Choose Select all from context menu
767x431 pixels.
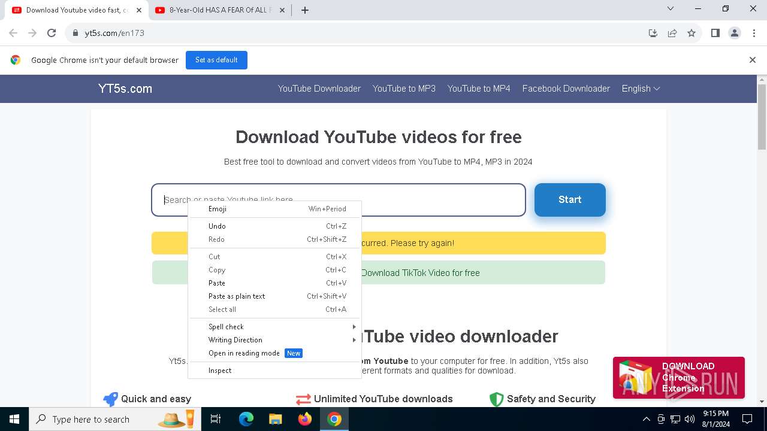click(275, 309)
